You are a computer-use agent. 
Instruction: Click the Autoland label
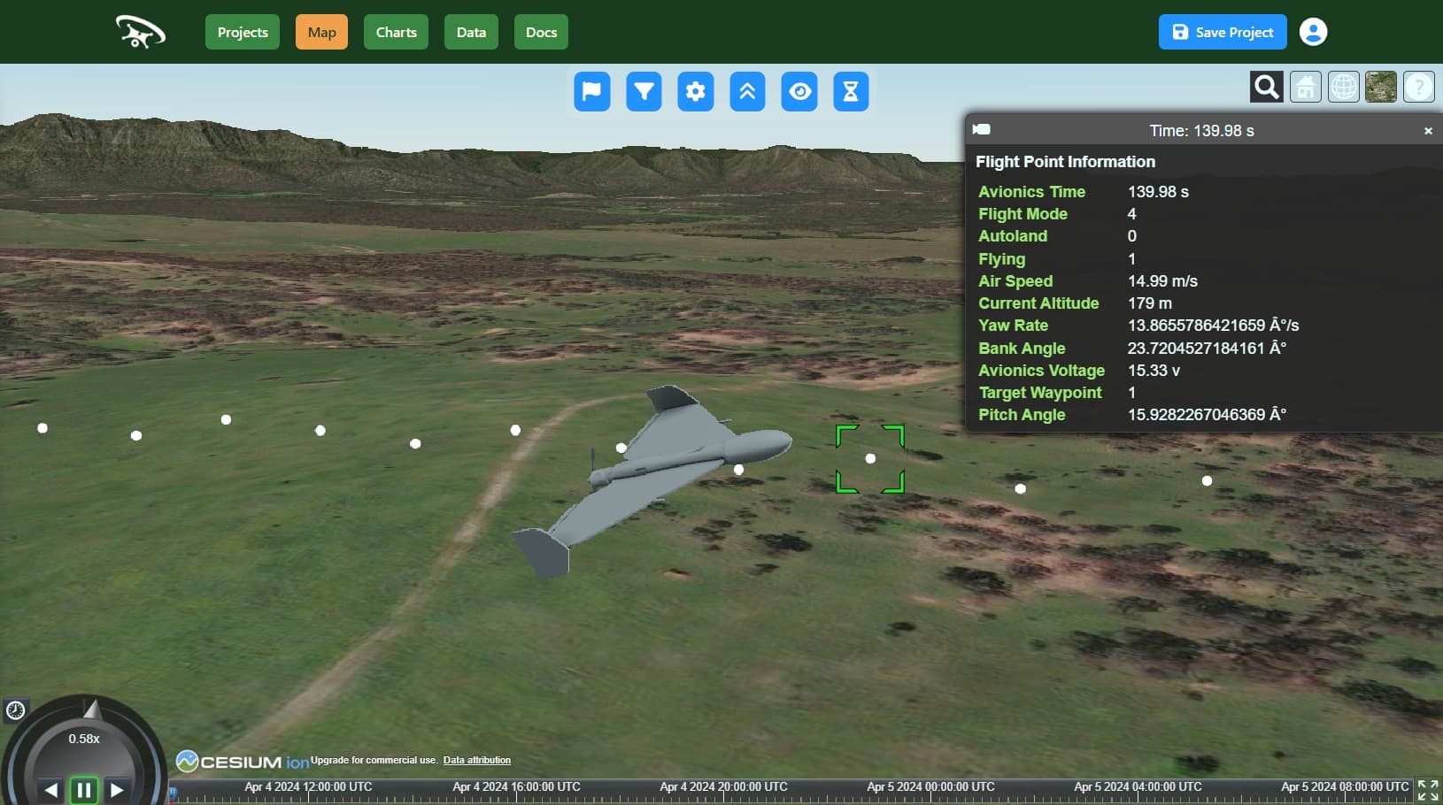click(1013, 236)
